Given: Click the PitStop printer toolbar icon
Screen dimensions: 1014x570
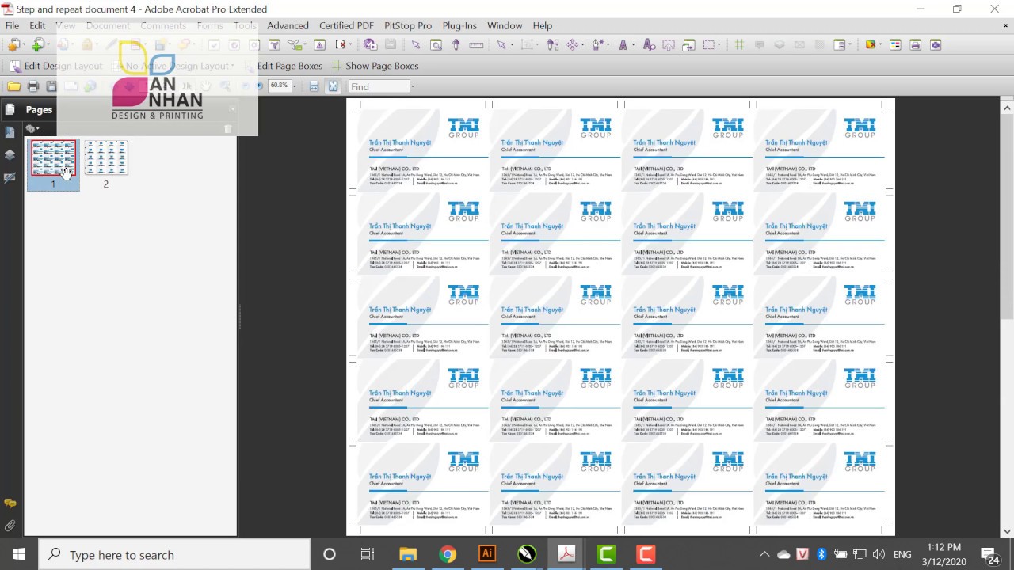Looking at the screenshot, I should coord(915,45).
